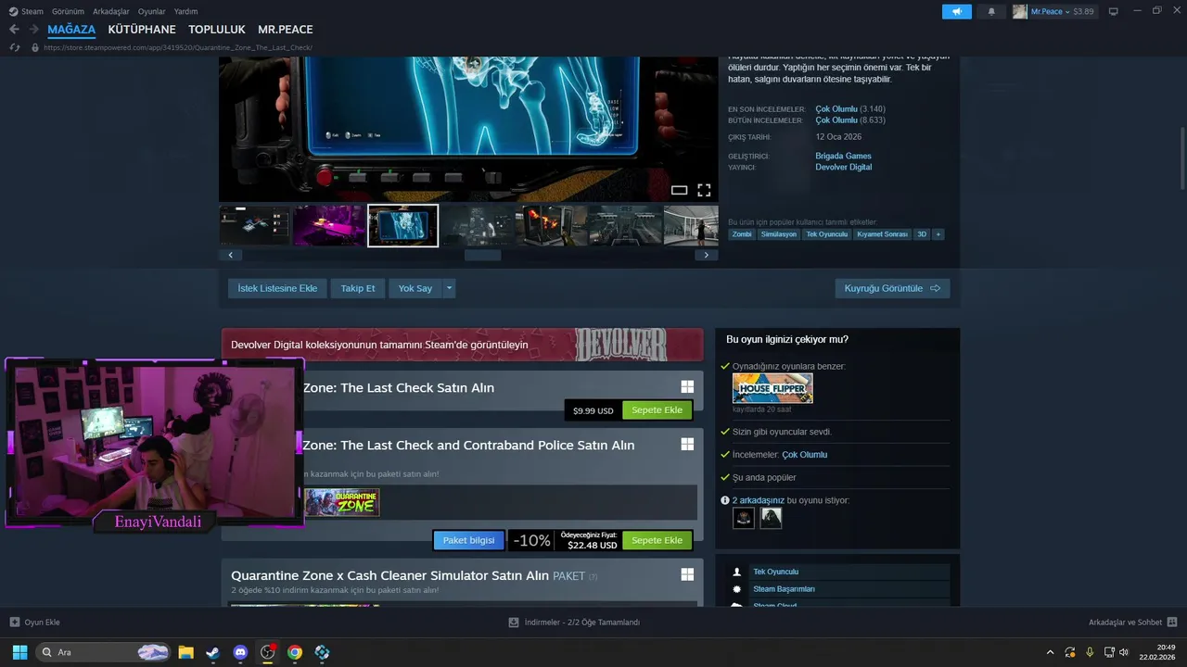Viewport: 1187px width, 667px height.
Task: Open the Brigada Games developer link
Action: click(x=843, y=156)
